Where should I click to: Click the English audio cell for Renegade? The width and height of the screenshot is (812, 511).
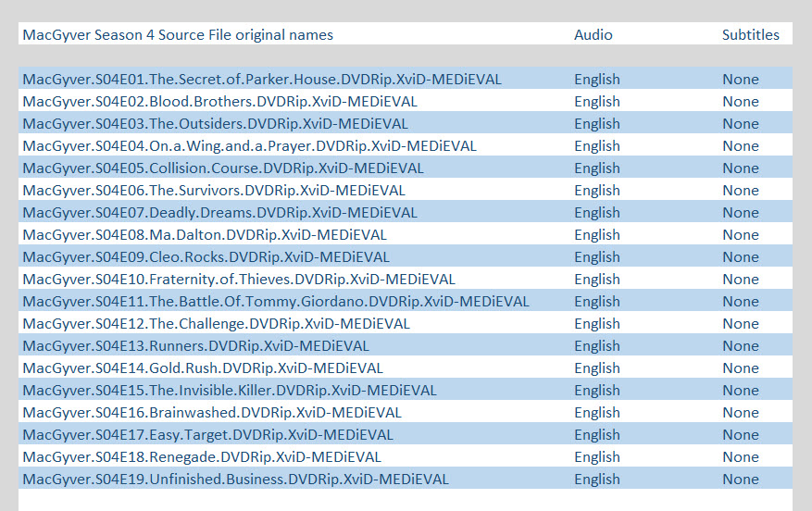pos(597,457)
